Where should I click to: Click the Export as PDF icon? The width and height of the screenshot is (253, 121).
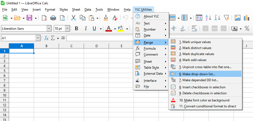(44, 18)
